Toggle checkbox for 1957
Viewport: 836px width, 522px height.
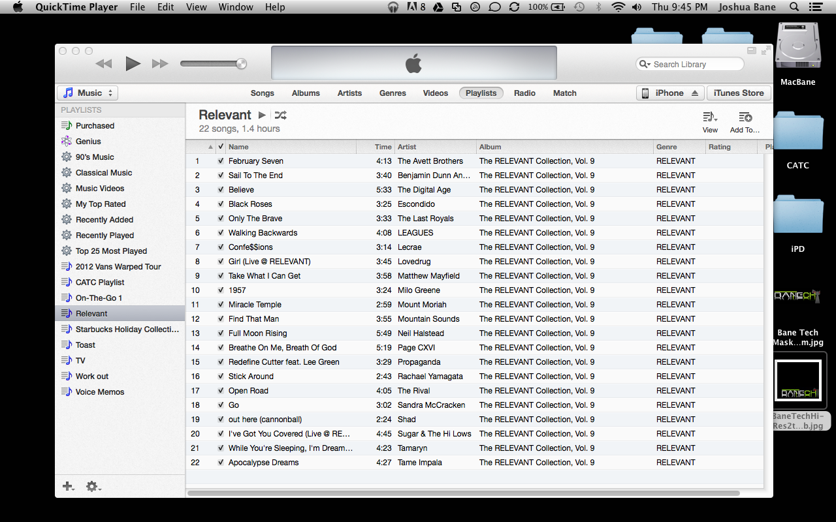pos(221,290)
